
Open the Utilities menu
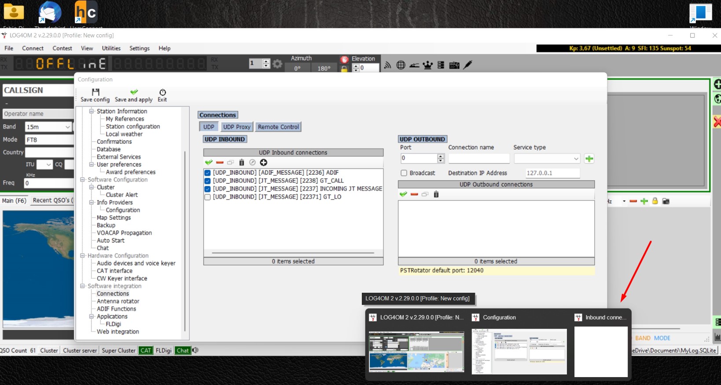tap(111, 48)
